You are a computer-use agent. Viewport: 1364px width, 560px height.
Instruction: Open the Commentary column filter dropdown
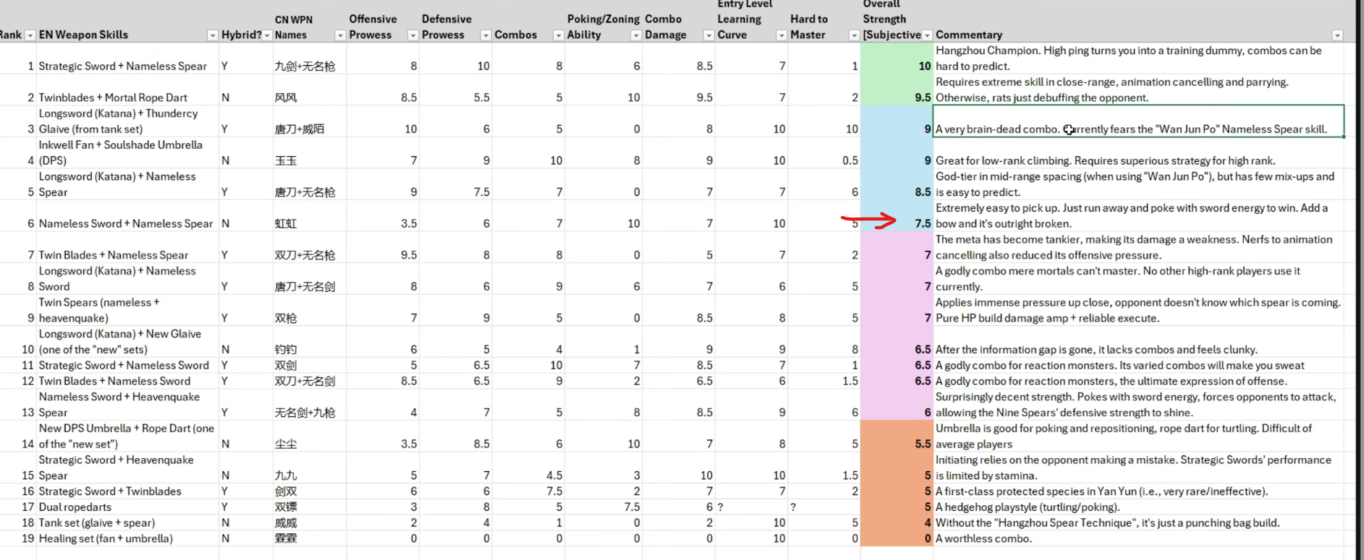pos(1337,35)
